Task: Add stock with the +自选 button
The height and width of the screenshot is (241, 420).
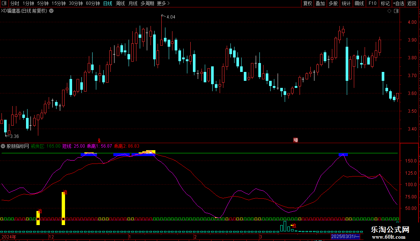Action: [398, 3]
